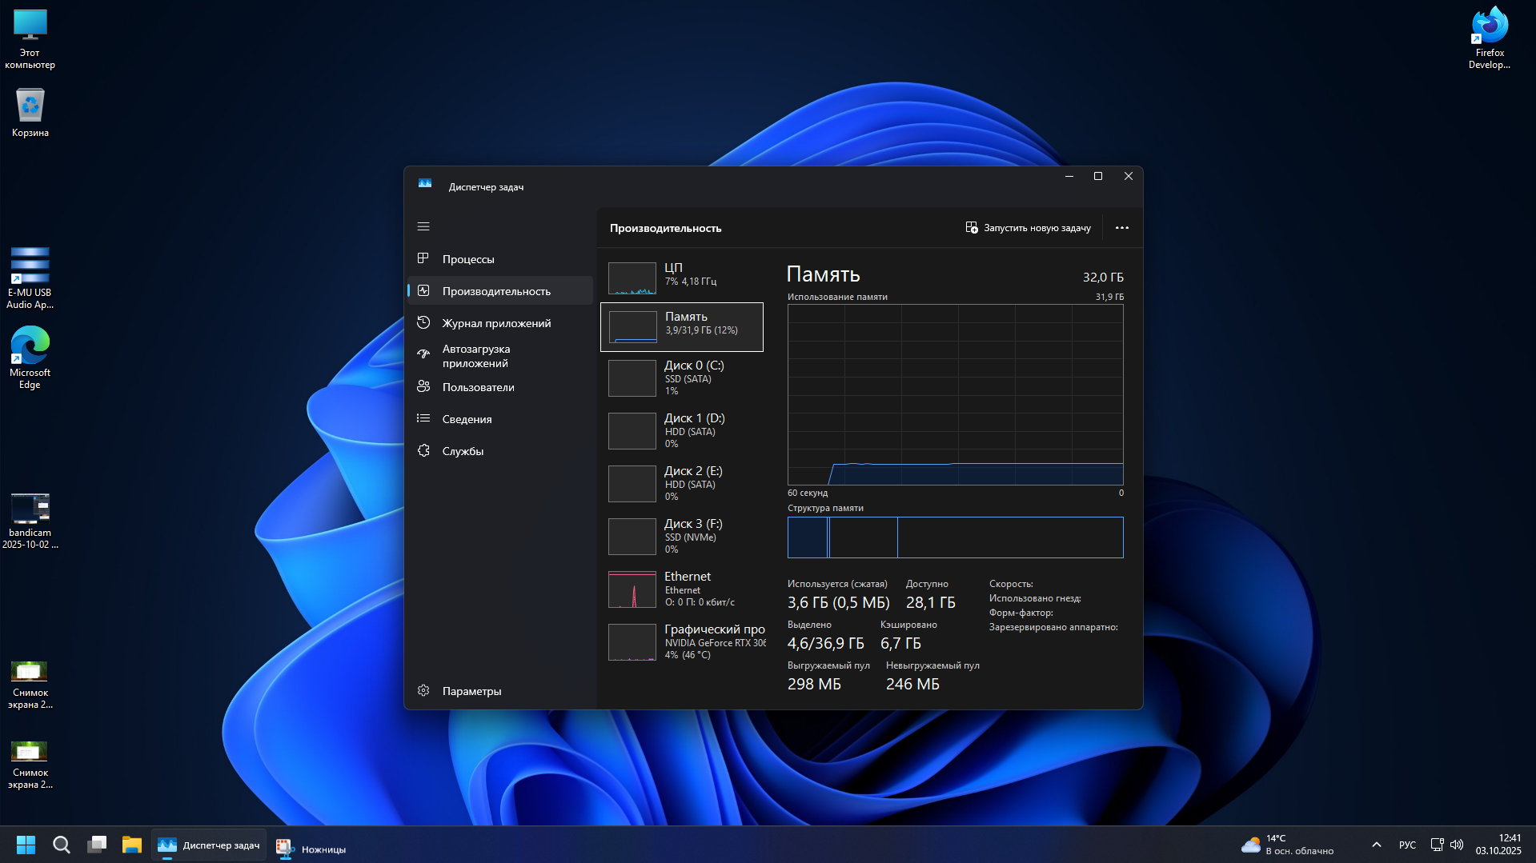
Task: Select the Производительность page
Action: [500, 291]
